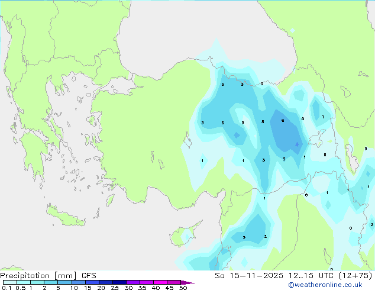This screenshot has height=290, width=375.
Task: Pick the 45–50 mm legend color swatch
Action: pos(174,282)
